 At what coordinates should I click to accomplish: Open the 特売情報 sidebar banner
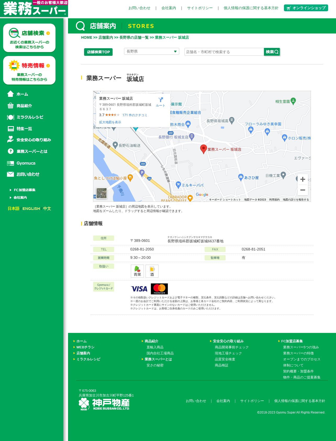(x=29, y=70)
